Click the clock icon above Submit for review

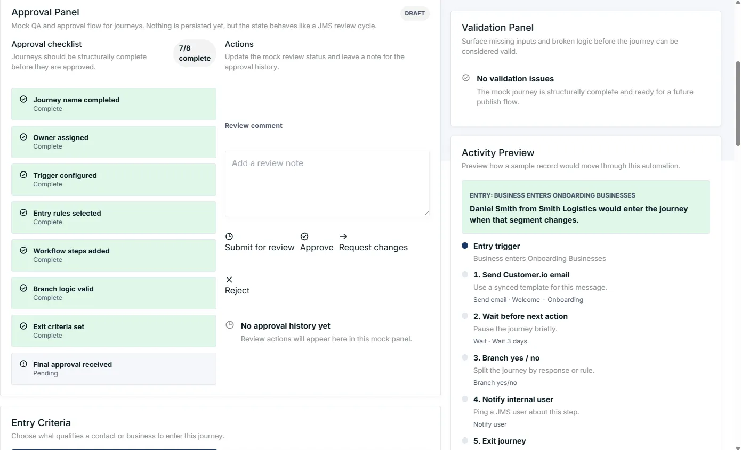[x=229, y=236]
